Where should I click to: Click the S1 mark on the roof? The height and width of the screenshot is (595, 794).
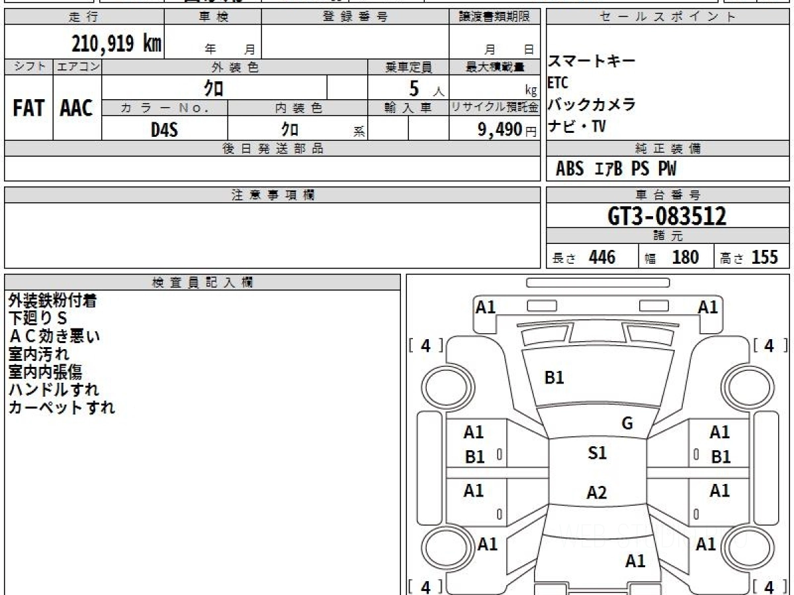tap(597, 453)
